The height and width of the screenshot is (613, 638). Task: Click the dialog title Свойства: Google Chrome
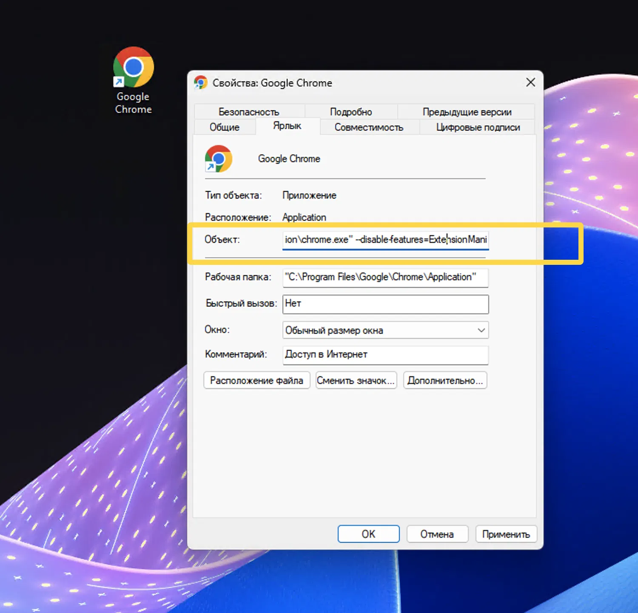pos(272,83)
